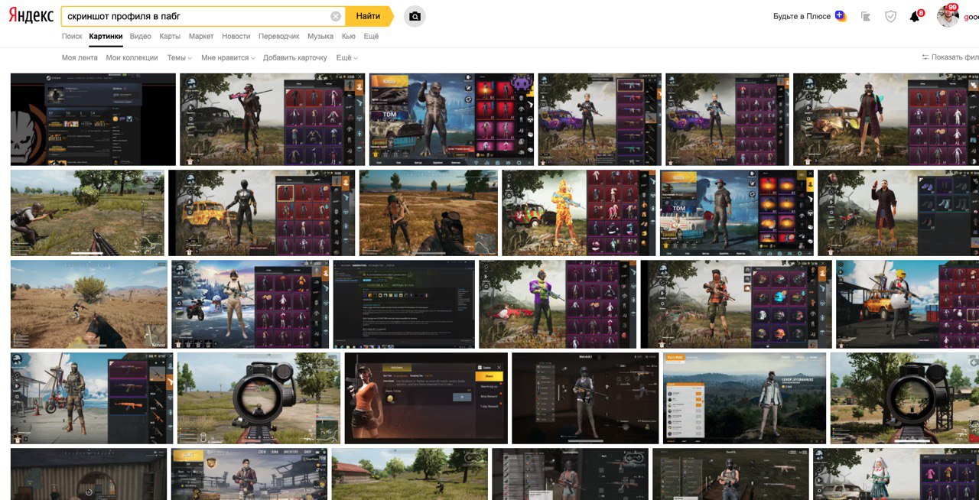Open thumbnail of yellow-headed character beside yellow car
The width and height of the screenshot is (979, 500).
(907, 304)
